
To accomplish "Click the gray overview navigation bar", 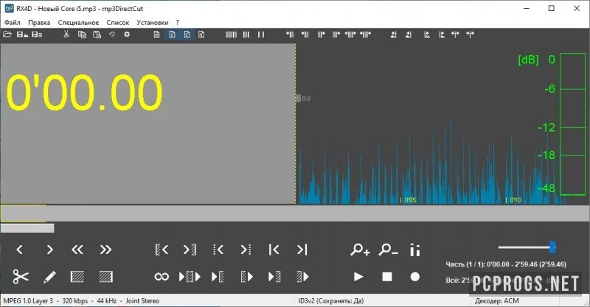I will [295, 214].
